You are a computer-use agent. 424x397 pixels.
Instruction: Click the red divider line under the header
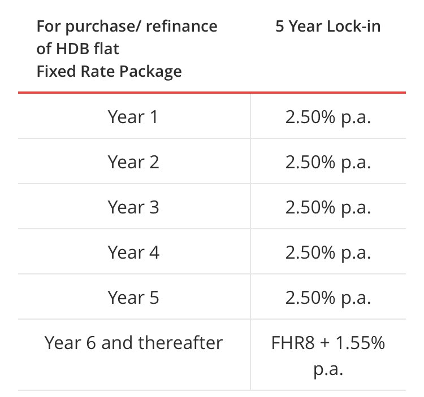(x=212, y=93)
